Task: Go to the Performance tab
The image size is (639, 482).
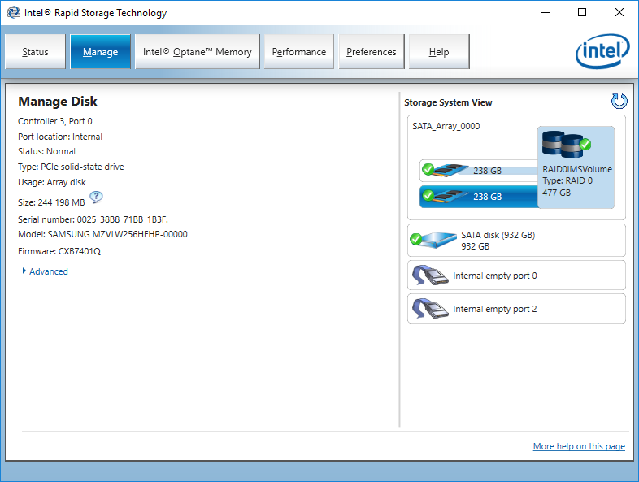Action: coord(298,52)
